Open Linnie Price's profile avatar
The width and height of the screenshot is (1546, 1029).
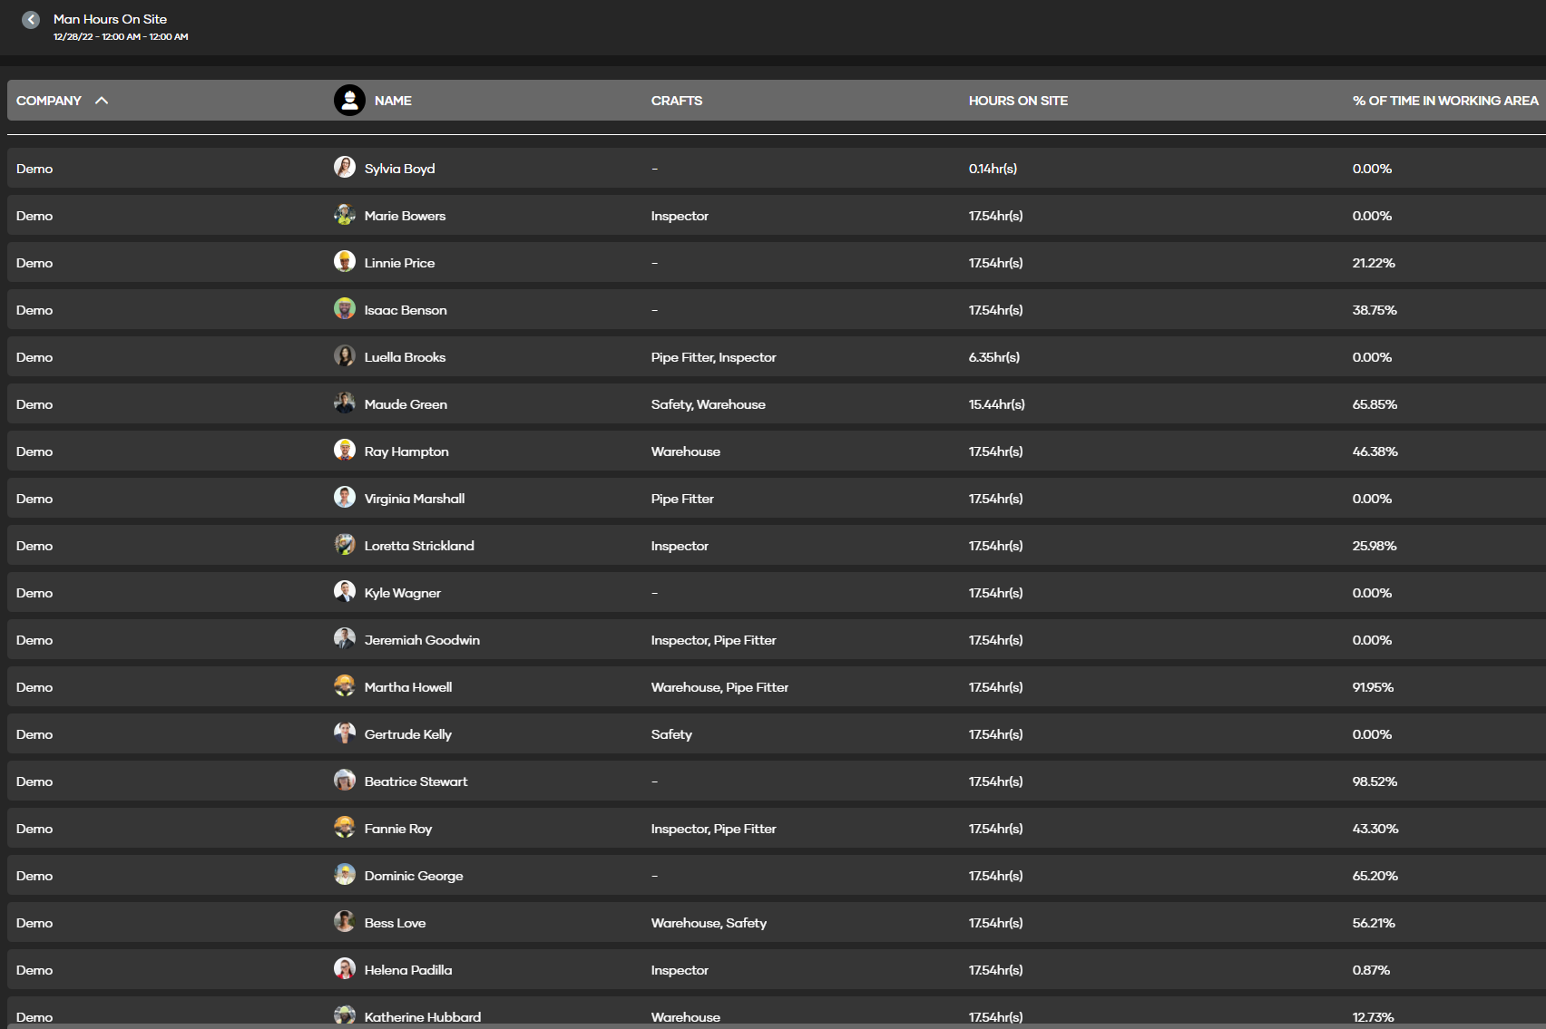coord(345,261)
